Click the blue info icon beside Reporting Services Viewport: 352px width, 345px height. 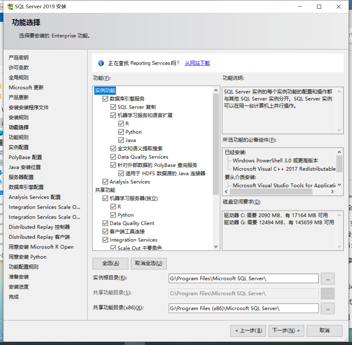(x=101, y=63)
